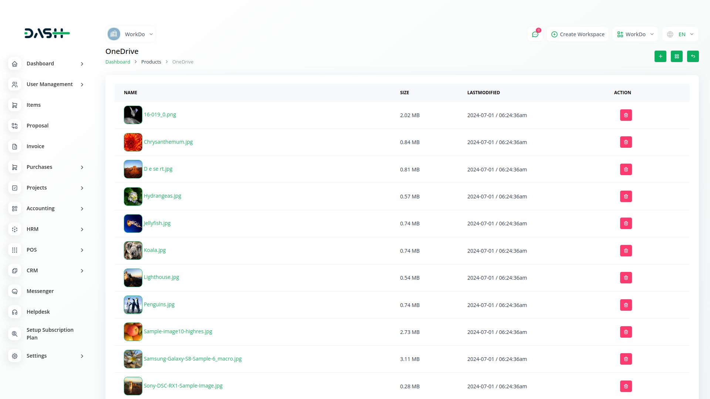
Task: Open the chat messages icon
Action: pyautogui.click(x=535, y=34)
